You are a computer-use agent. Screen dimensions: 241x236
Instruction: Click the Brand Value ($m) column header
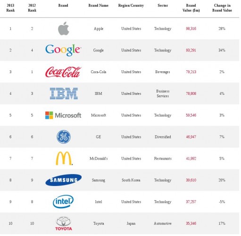pyautogui.click(x=191, y=8)
